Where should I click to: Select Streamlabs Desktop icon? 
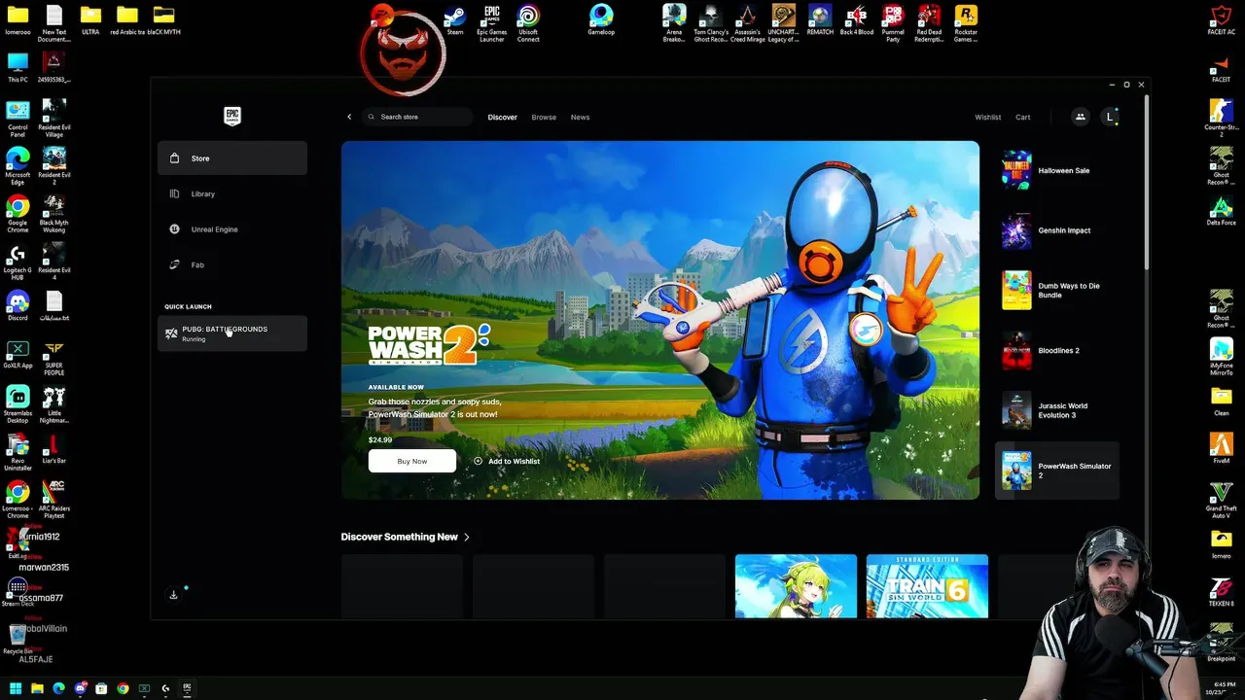[18, 403]
